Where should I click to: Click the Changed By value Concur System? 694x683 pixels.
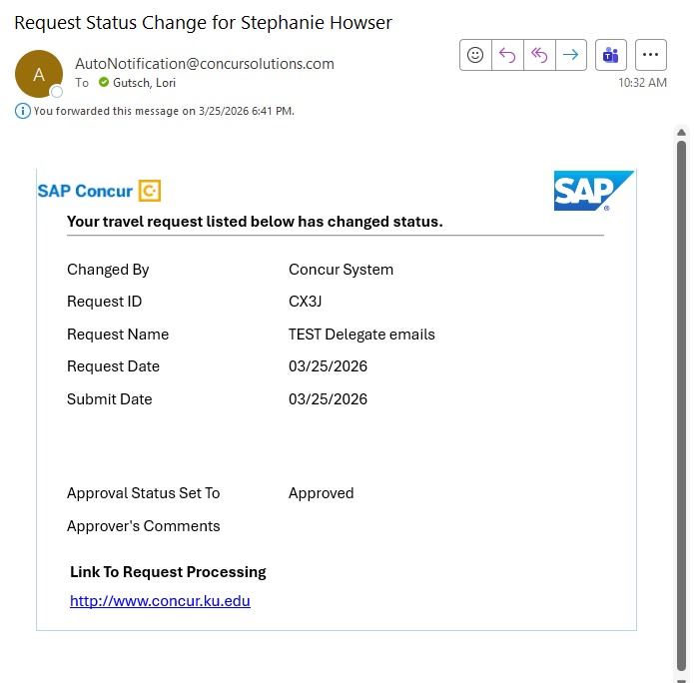coord(341,270)
